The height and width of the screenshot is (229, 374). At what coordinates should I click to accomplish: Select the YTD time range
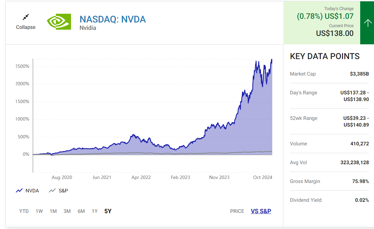pos(24,211)
